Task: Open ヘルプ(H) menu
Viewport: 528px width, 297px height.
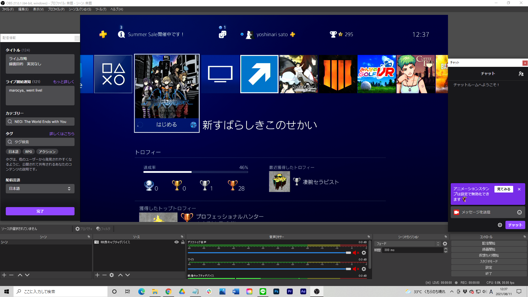Action: pos(117,9)
